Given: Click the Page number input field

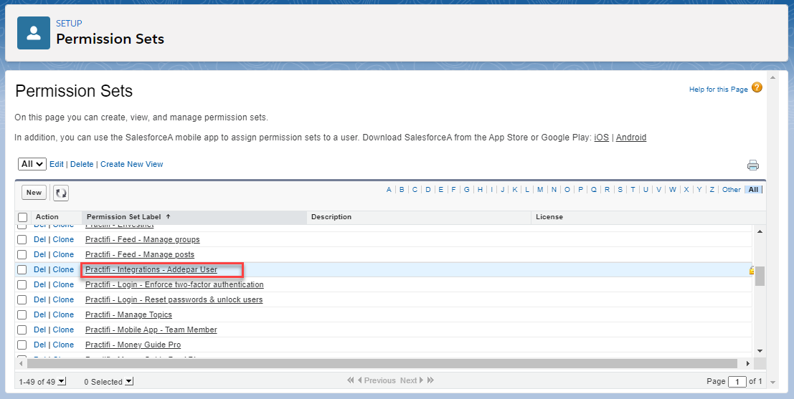Looking at the screenshot, I should (x=737, y=382).
